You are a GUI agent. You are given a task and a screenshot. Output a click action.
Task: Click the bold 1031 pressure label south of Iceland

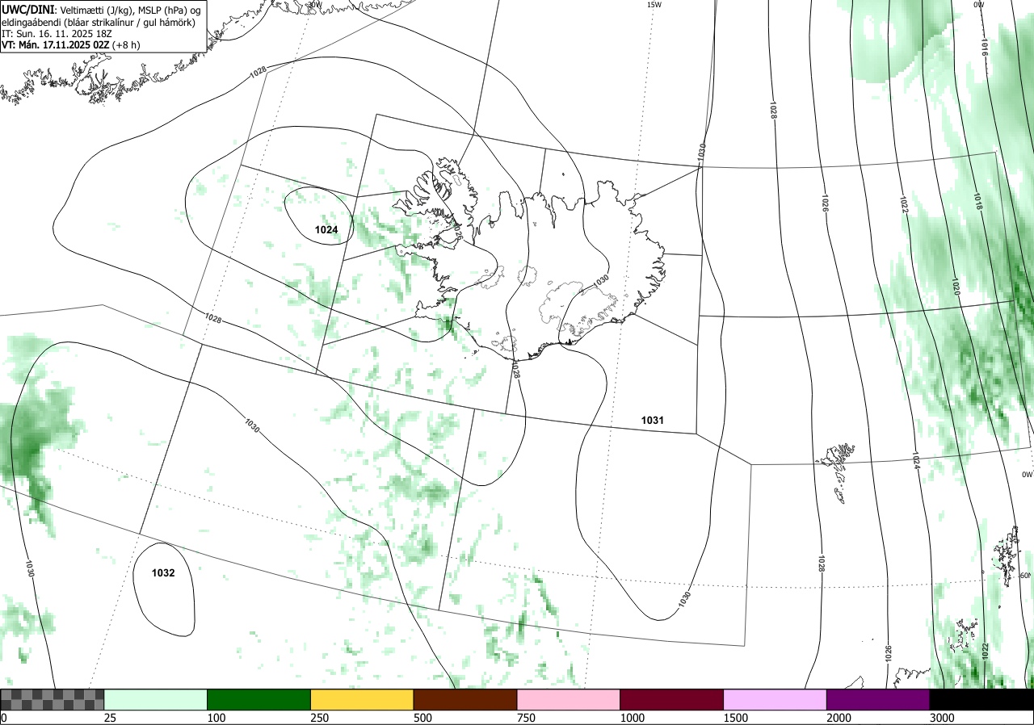pyautogui.click(x=653, y=420)
